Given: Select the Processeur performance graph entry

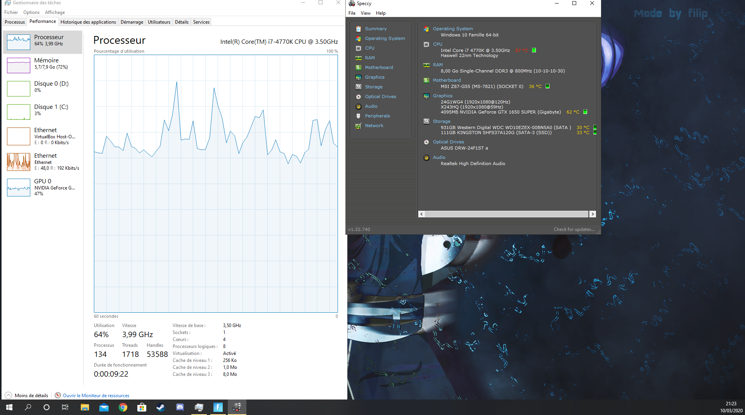Looking at the screenshot, I should tap(43, 42).
